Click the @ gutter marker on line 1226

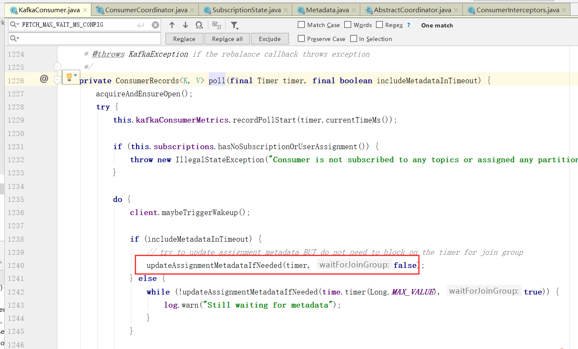(x=44, y=79)
